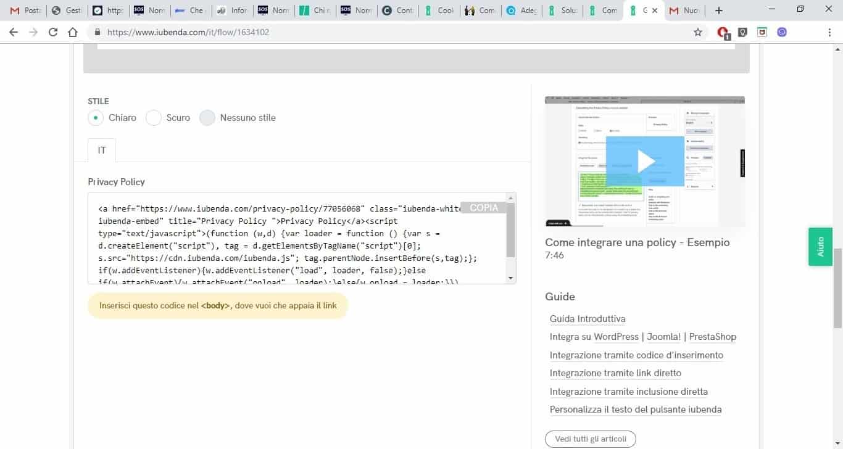Open the green Aiuto help tab
Viewport: 843px width, 449px height.
coord(820,247)
